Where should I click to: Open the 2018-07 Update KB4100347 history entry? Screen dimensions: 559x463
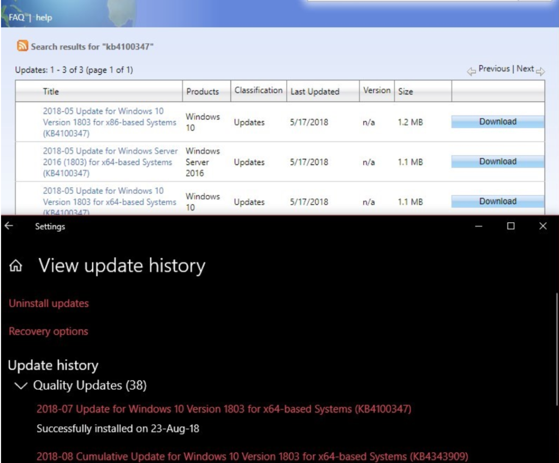click(x=224, y=409)
